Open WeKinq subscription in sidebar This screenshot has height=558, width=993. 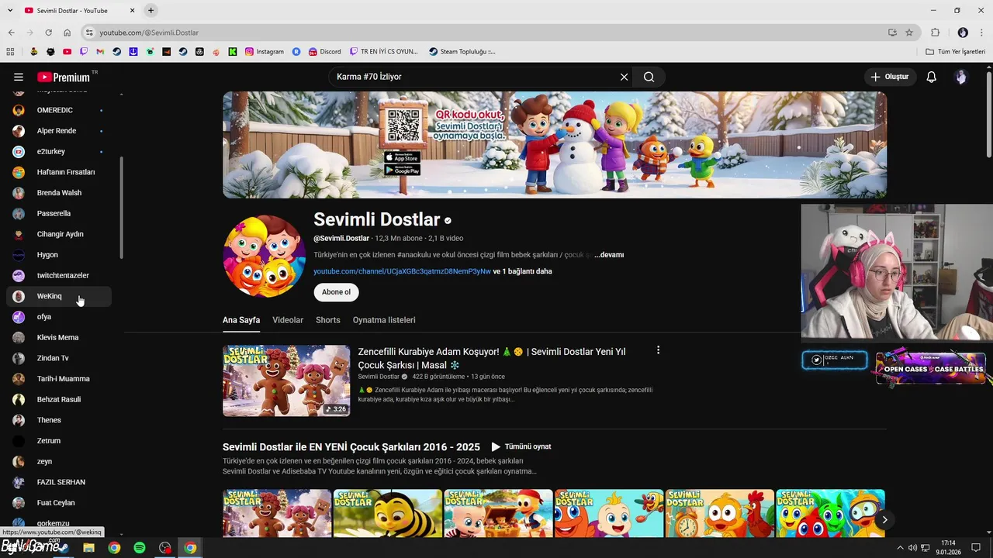(x=59, y=296)
